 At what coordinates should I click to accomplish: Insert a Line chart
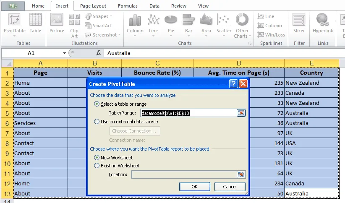pyautogui.click(x=153, y=25)
